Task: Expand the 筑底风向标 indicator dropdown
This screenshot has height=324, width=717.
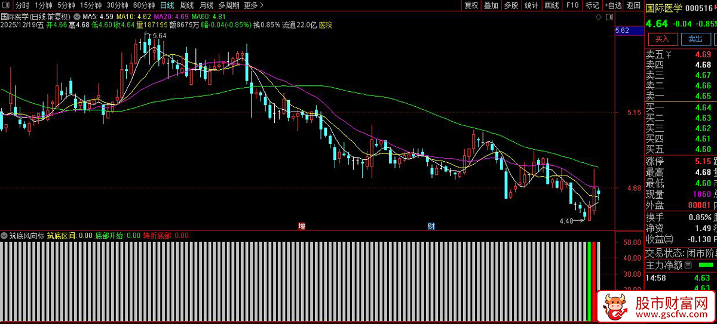Action: (5, 236)
